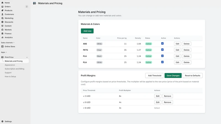Click the Home house icon in sidebar
The width and height of the screenshot is (221, 124).
pyautogui.click(x=2, y=3)
